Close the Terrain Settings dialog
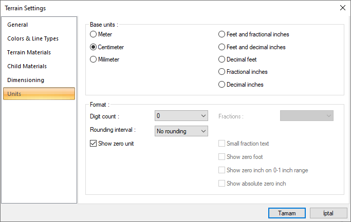351x222 pixels. coord(342,8)
